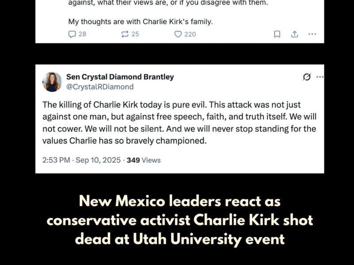This screenshot has height=265, width=354.
Task: Click the Grok icon on Brantley's tweet
Action: click(x=307, y=77)
